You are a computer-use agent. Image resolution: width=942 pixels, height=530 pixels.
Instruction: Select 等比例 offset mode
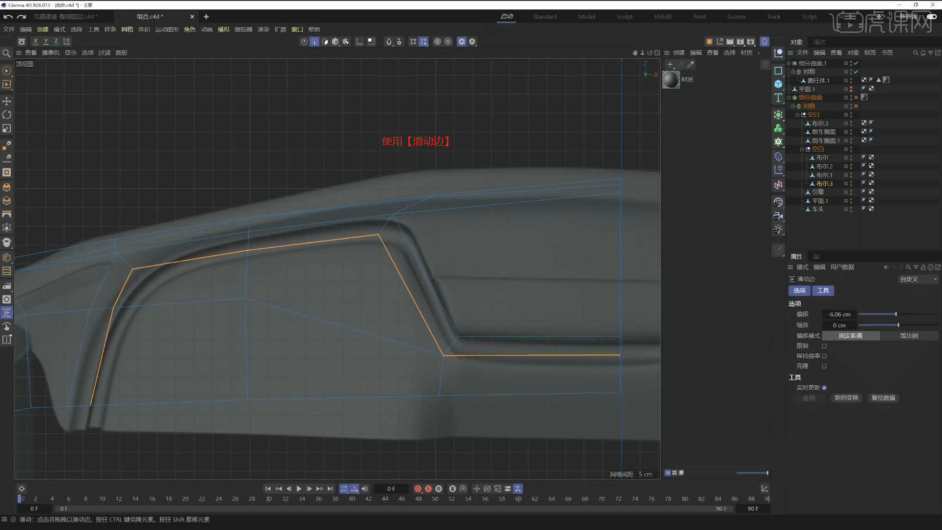[x=909, y=336]
